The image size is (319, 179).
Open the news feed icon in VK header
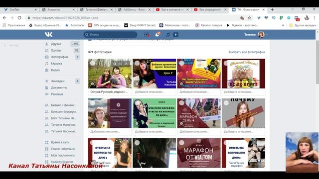point(147,35)
